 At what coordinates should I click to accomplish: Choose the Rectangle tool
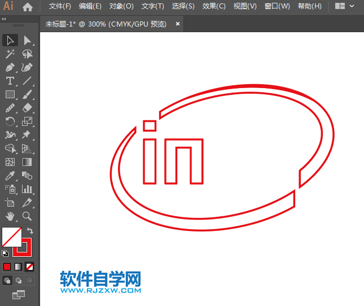coord(10,94)
